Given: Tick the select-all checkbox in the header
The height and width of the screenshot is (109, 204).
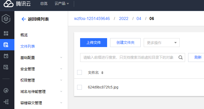Looking at the screenshot, I should (79, 72).
